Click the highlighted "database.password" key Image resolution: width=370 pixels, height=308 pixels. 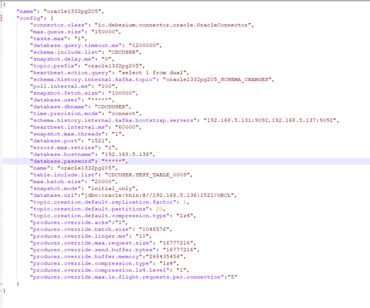coord(62,161)
